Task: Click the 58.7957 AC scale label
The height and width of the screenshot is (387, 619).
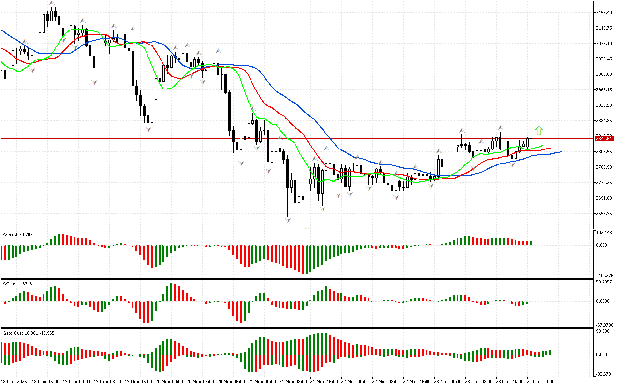Action: [604, 282]
